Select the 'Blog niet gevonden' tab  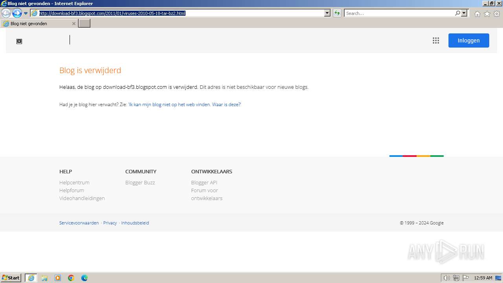39,24
